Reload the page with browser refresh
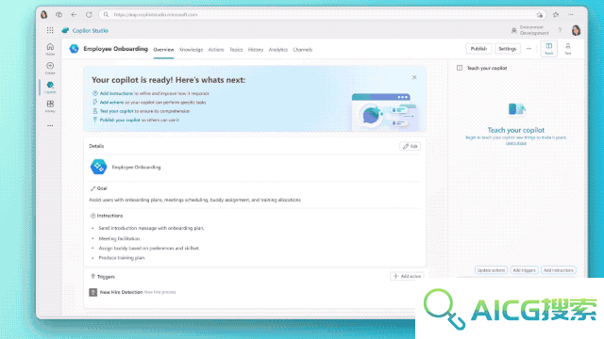Viewport: 604px width, 339px height. (89, 15)
